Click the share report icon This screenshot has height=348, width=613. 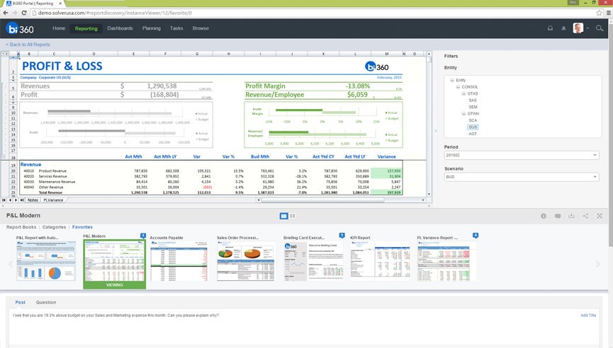pyautogui.click(x=585, y=216)
